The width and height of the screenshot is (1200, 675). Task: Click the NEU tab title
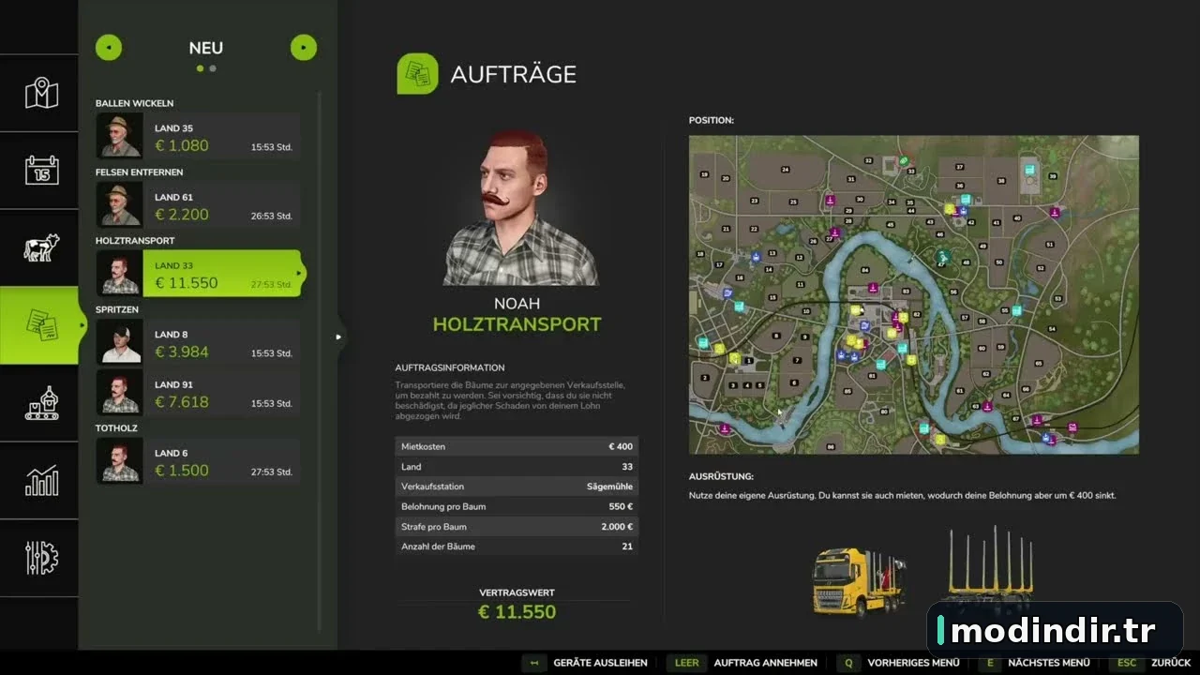click(x=206, y=48)
